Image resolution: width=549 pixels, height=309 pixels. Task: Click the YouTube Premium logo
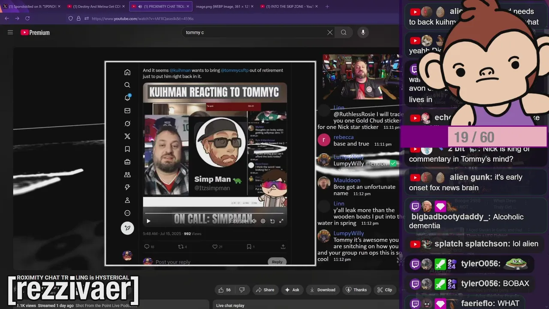coord(35,33)
